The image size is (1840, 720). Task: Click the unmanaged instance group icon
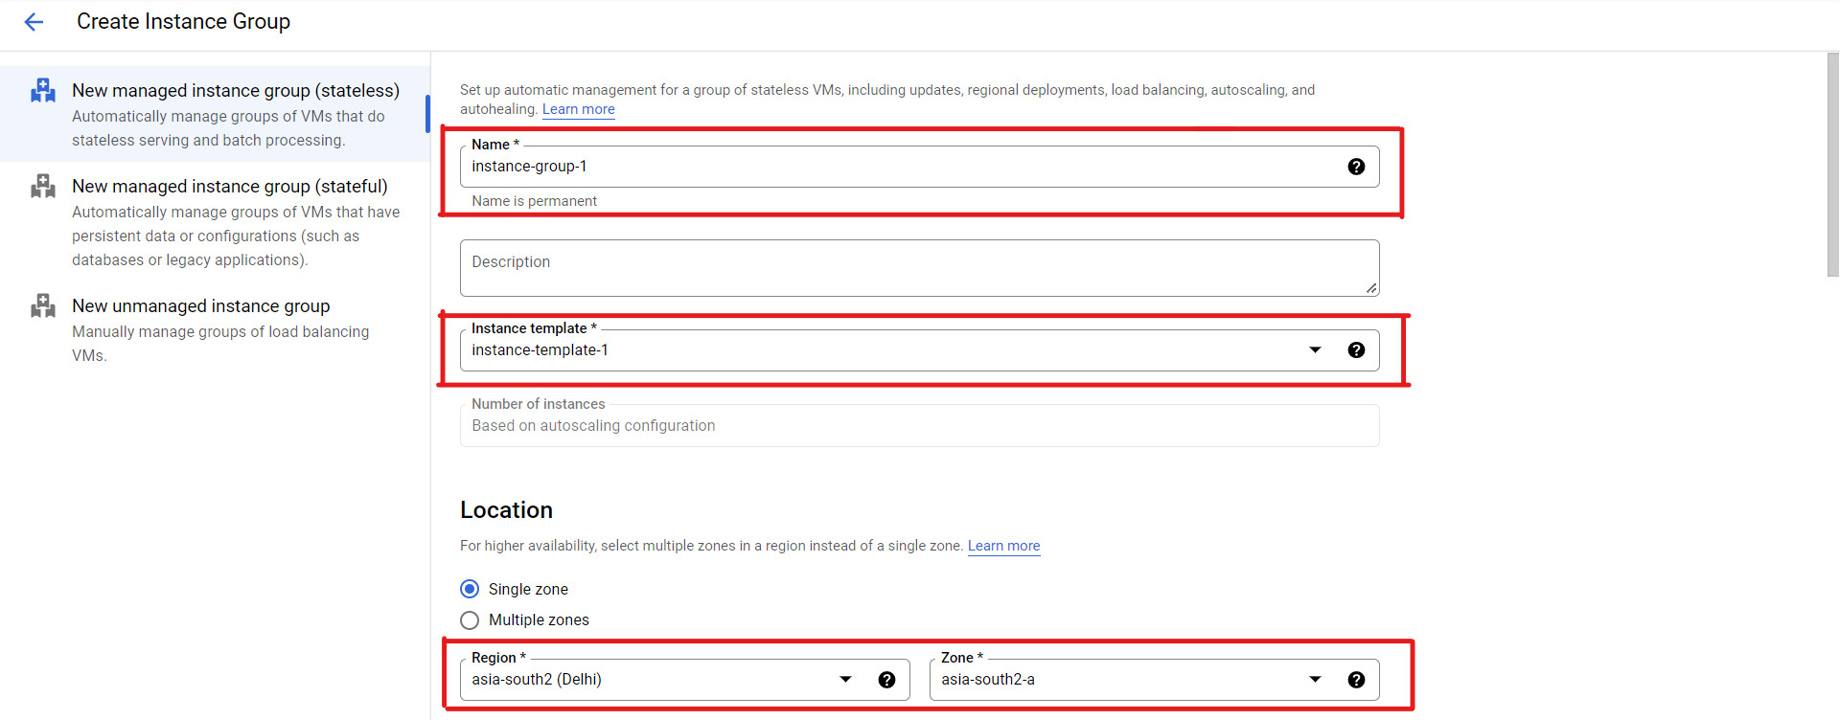pyautogui.click(x=43, y=305)
